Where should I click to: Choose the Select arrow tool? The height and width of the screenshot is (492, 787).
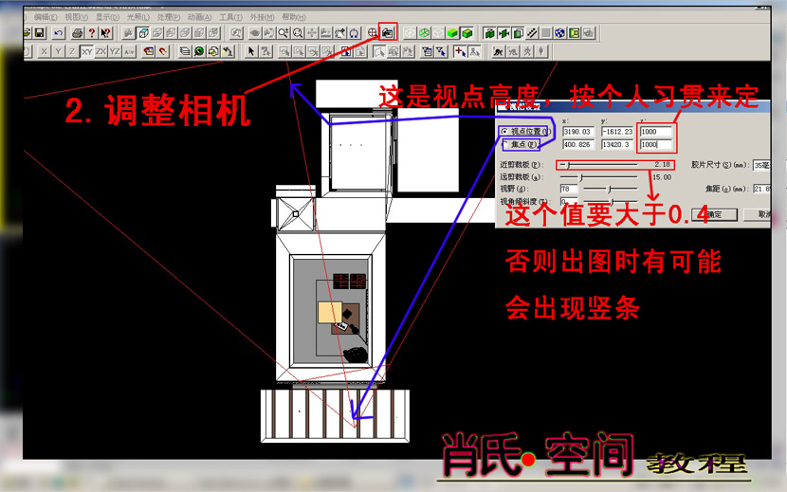click(x=251, y=51)
